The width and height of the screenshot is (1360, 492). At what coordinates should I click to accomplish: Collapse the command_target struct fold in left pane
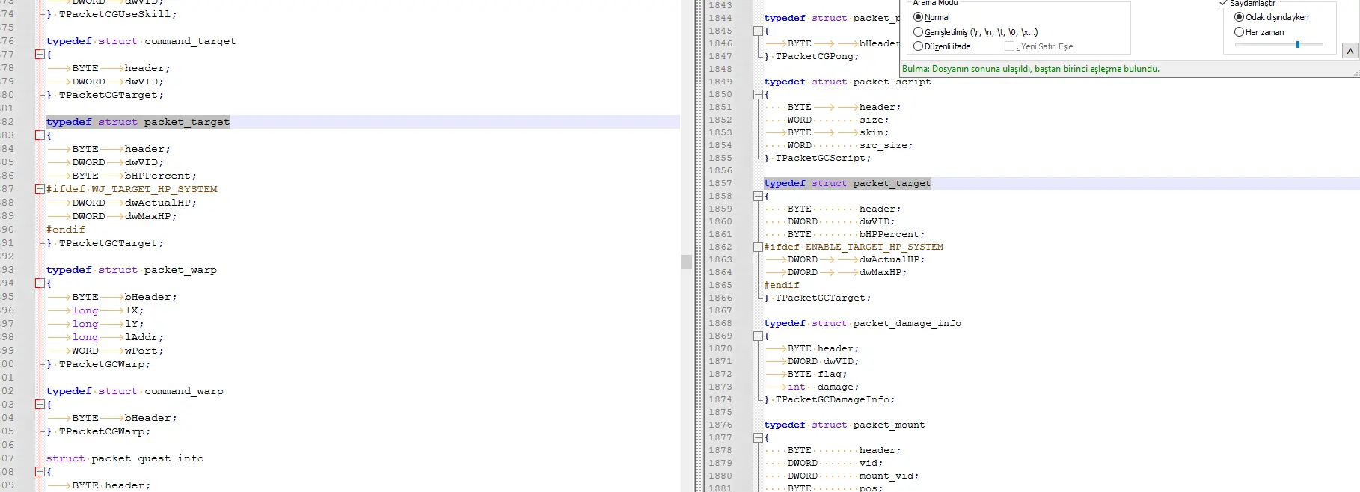40,55
